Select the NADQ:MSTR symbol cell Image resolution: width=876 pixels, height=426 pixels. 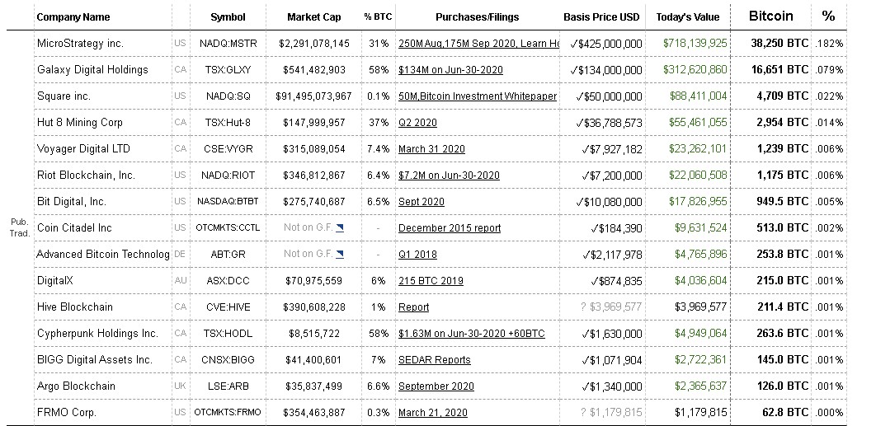coord(228,44)
